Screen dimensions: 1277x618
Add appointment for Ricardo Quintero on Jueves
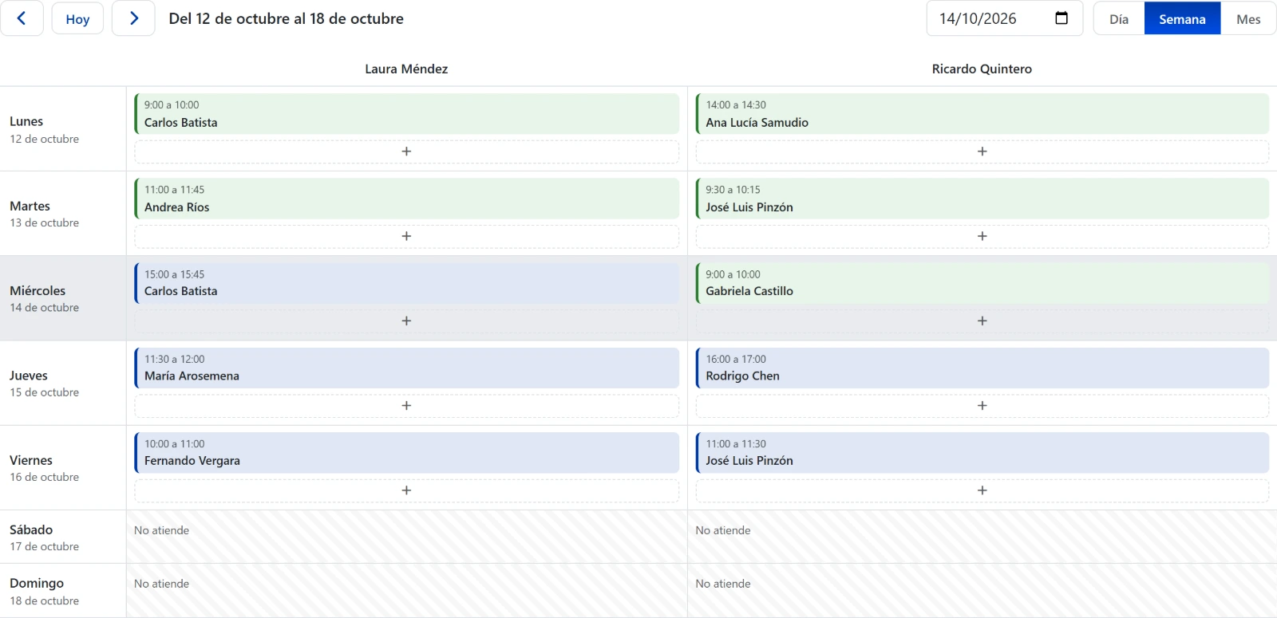[982, 406]
